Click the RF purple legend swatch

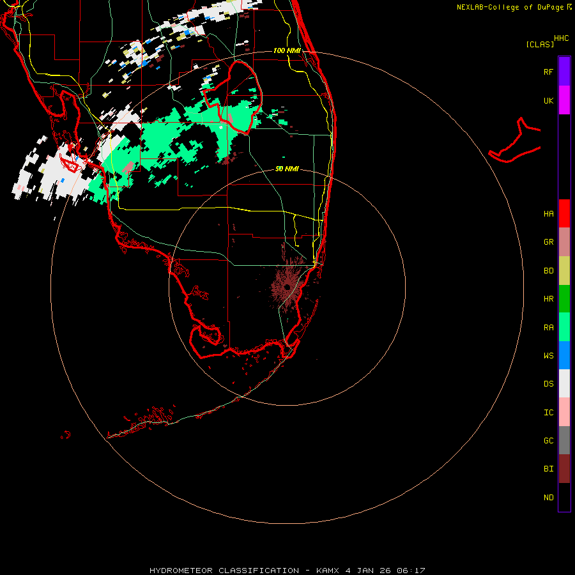pyautogui.click(x=564, y=72)
